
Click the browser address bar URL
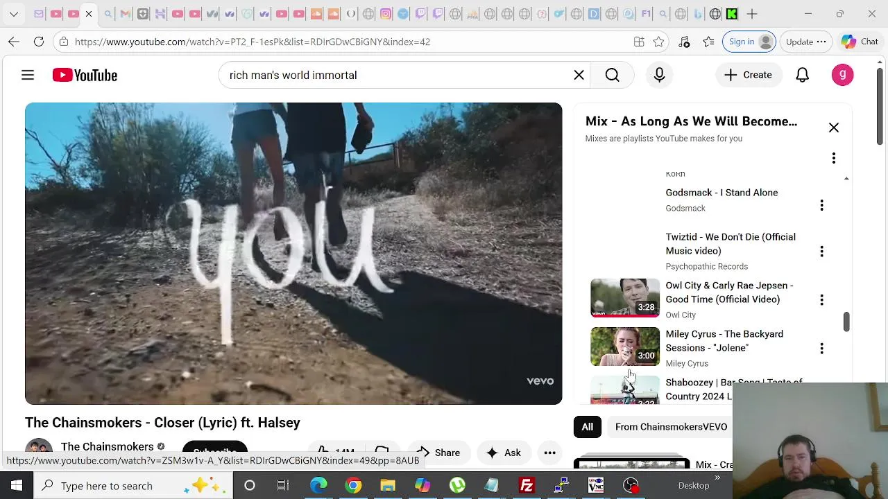[x=253, y=42]
